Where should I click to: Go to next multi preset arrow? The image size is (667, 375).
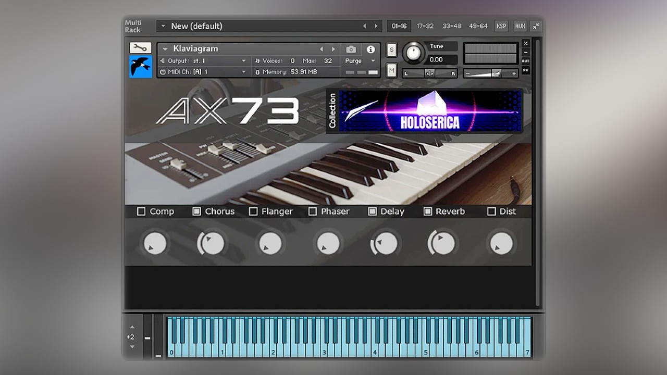[376, 26]
